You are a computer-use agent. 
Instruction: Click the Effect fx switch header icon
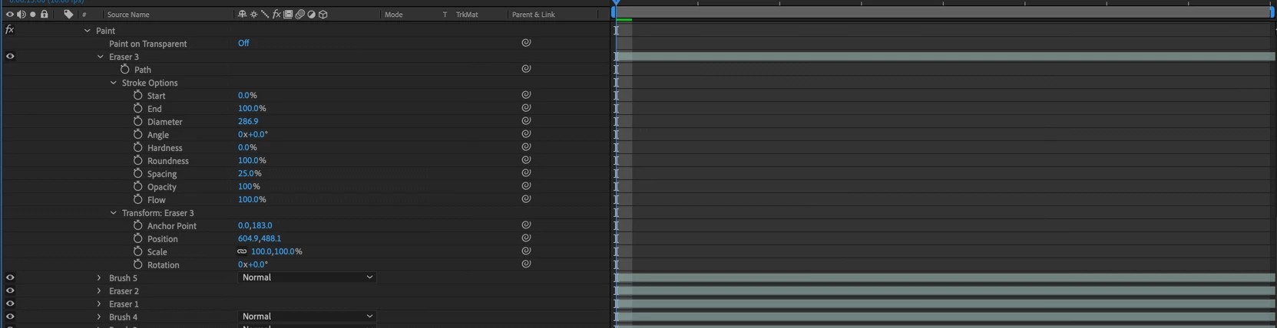276,14
